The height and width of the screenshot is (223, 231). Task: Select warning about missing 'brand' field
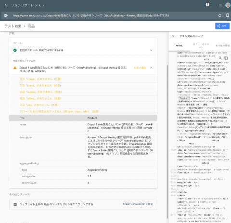coord(40,86)
